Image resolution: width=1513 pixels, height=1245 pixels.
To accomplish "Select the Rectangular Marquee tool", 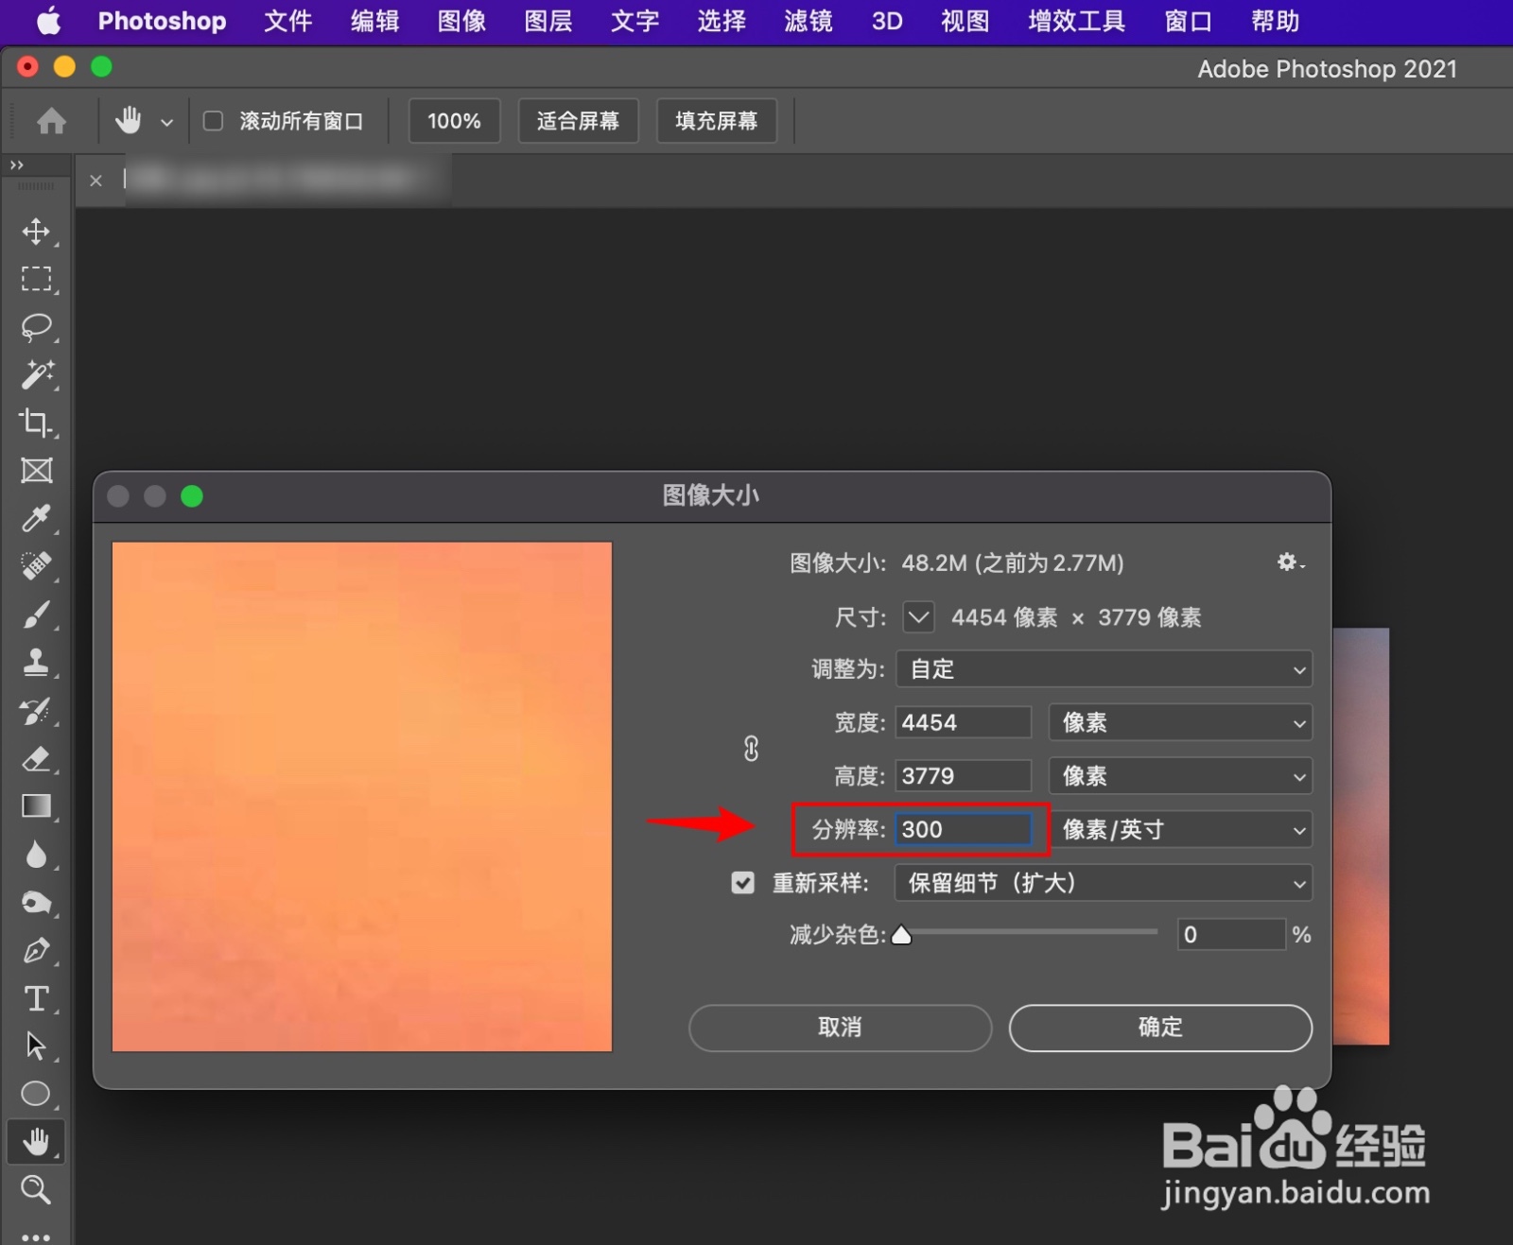I will click(x=36, y=279).
